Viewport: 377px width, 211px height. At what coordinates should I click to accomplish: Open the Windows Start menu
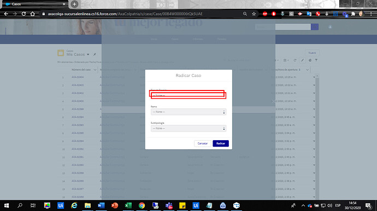pos(7,206)
